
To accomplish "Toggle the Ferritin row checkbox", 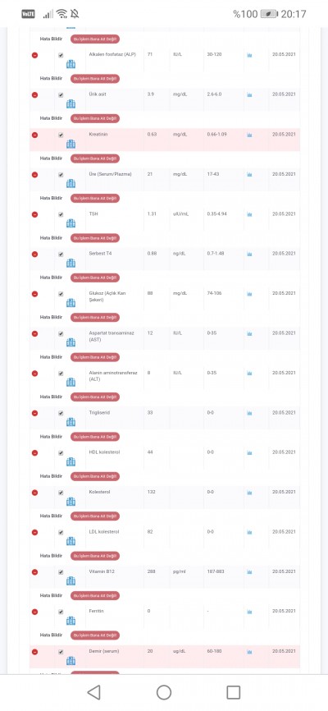I will (x=61, y=612).
